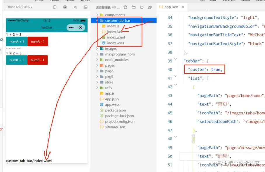Click the app.json tab braces icon

tap(161, 7)
